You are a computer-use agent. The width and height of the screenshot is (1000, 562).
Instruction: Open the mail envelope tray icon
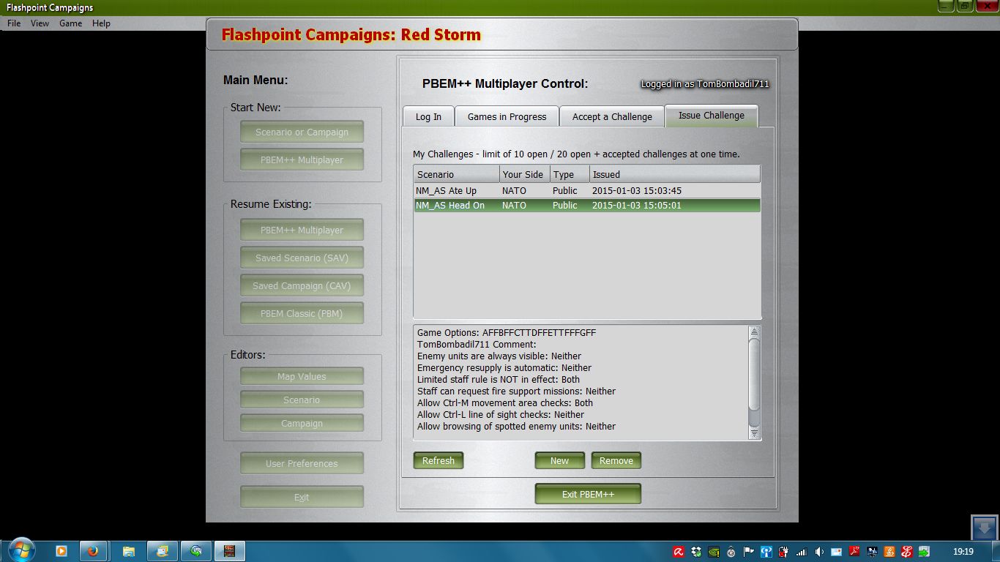[837, 552]
